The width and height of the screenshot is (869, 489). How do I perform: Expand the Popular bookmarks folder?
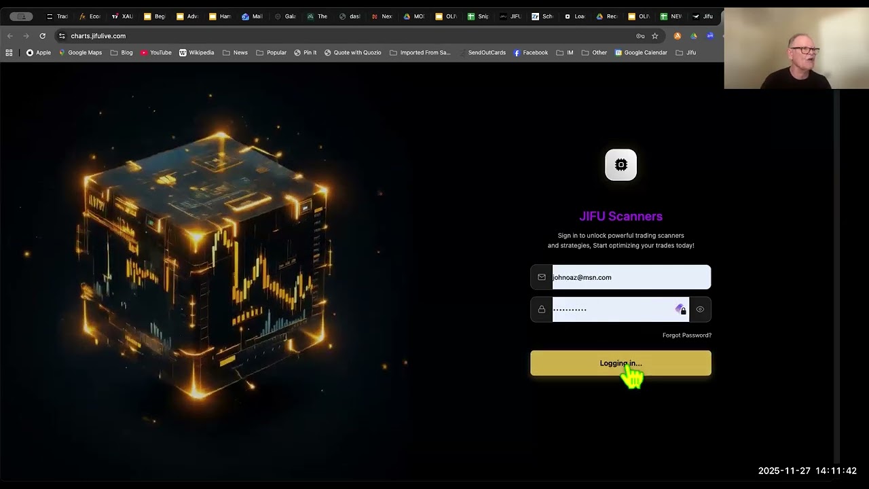[x=271, y=52]
